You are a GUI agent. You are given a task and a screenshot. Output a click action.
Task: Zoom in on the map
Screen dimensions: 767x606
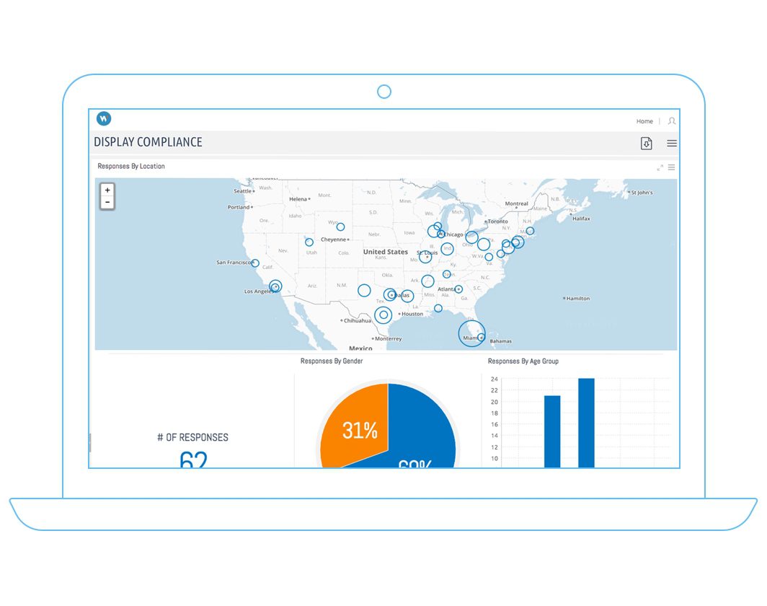[107, 190]
